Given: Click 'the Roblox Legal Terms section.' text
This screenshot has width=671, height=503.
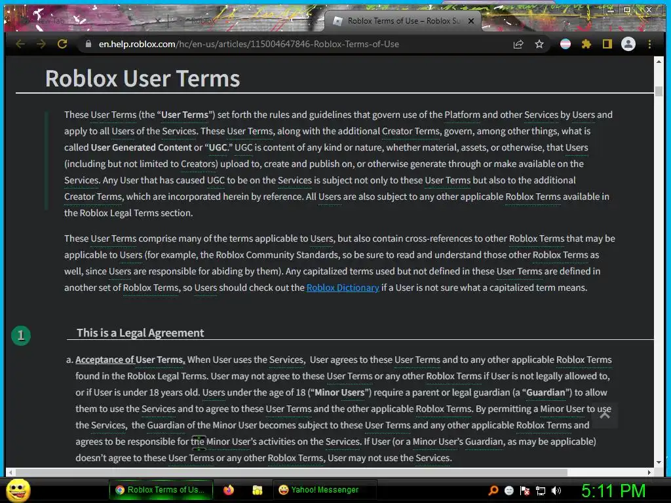Looking at the screenshot, I should pyautogui.click(x=128, y=213).
